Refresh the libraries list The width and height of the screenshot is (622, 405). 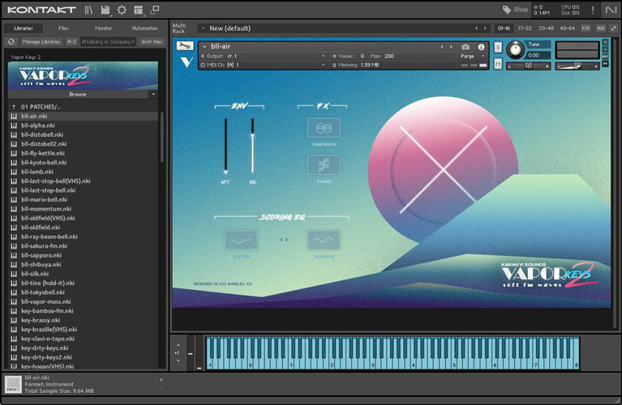[11, 41]
